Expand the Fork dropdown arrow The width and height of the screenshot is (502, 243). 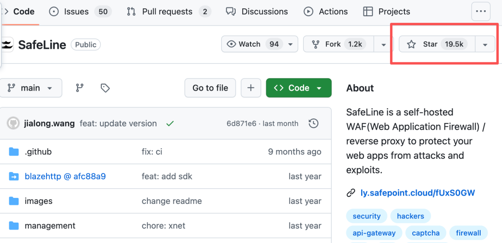383,45
